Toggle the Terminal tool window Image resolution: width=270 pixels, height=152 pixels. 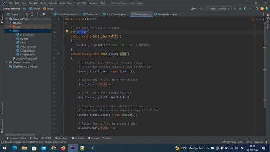click(x=78, y=138)
